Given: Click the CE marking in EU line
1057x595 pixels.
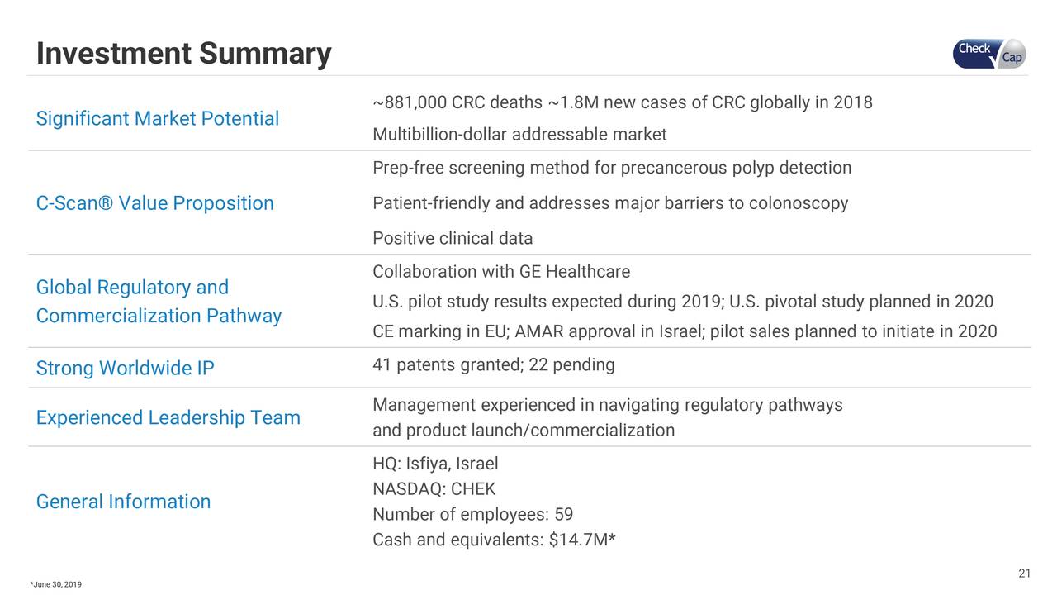Looking at the screenshot, I should pyautogui.click(x=685, y=332).
